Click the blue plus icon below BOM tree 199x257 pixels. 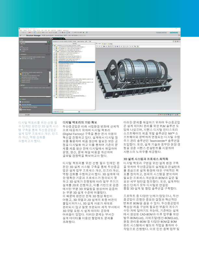79,112
